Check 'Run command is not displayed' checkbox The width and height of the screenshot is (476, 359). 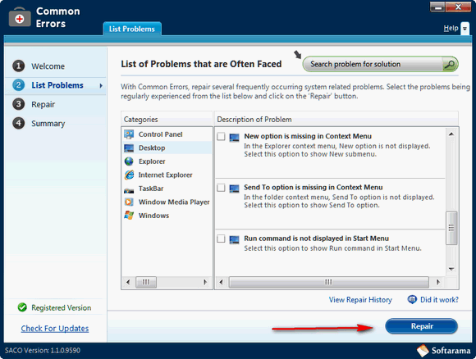[221, 239]
